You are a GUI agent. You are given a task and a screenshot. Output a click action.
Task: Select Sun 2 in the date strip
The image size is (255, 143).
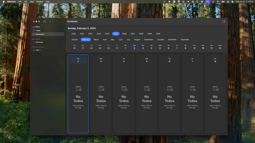pos(134,47)
